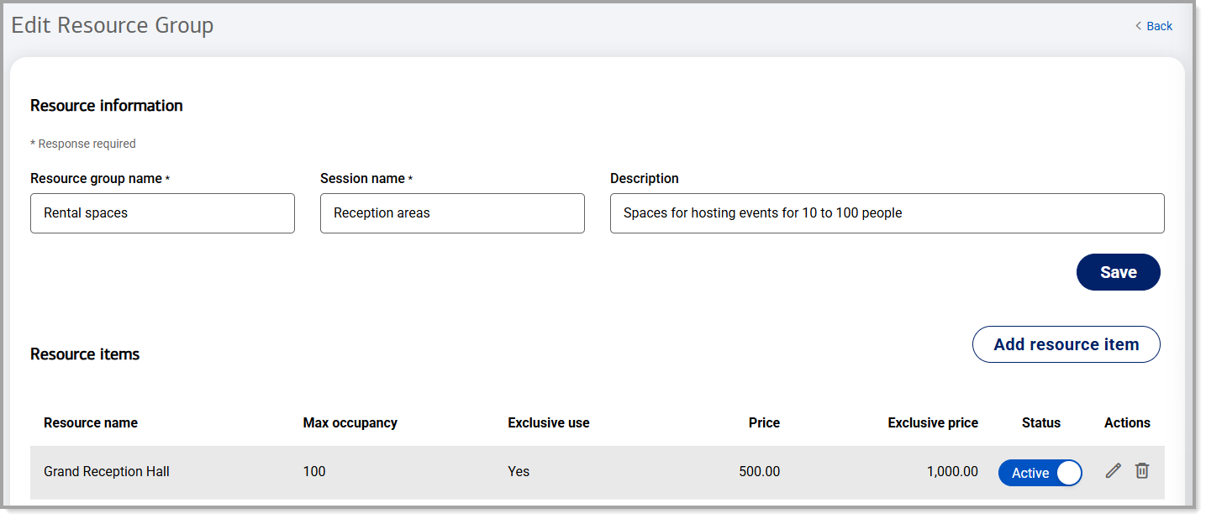Click the Response required note
1206x519 pixels.
[83, 144]
